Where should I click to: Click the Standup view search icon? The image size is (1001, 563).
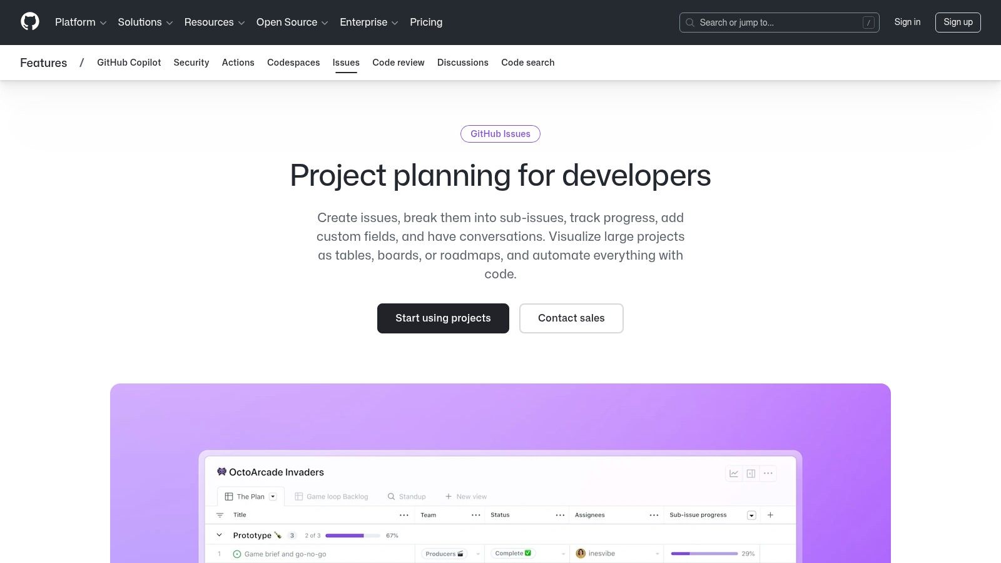392,497
